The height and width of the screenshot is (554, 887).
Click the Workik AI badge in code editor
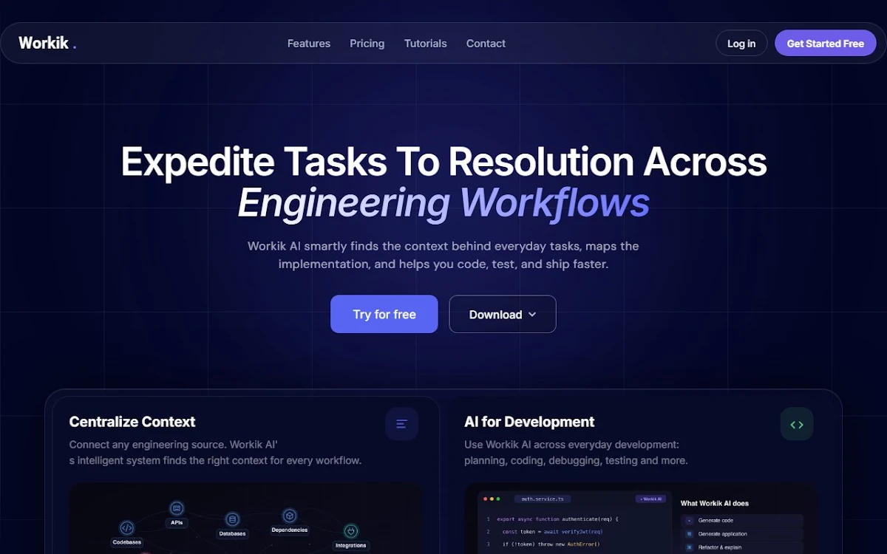(x=650, y=499)
